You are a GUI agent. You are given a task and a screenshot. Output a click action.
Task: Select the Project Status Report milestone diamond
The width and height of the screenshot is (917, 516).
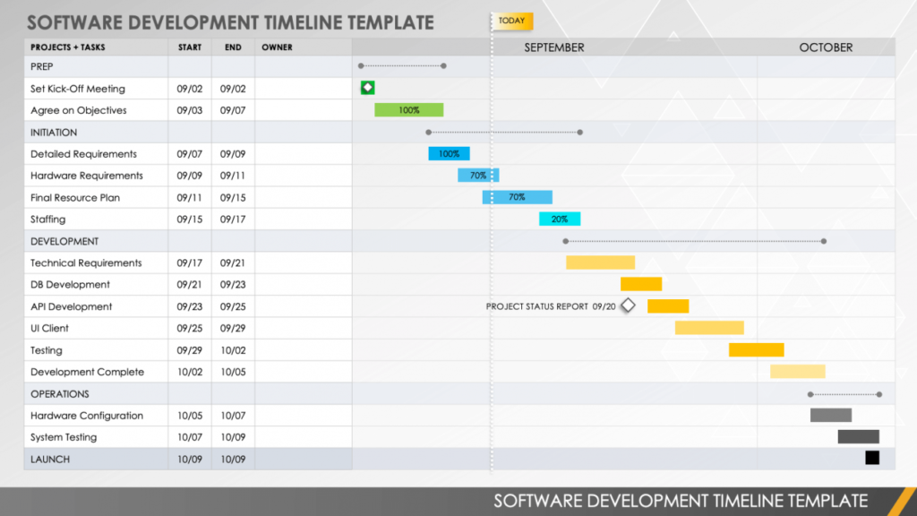[628, 305]
